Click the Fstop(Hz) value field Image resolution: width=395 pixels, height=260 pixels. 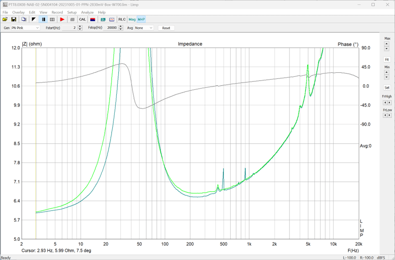[111, 28]
